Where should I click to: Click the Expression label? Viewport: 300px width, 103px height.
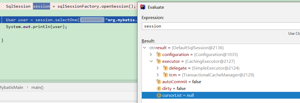(x=153, y=18)
